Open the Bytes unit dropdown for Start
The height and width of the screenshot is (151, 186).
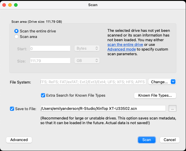click(x=87, y=48)
